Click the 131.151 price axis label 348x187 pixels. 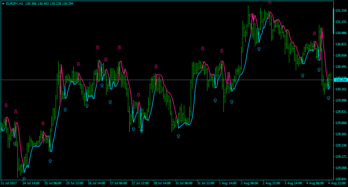(341, 22)
